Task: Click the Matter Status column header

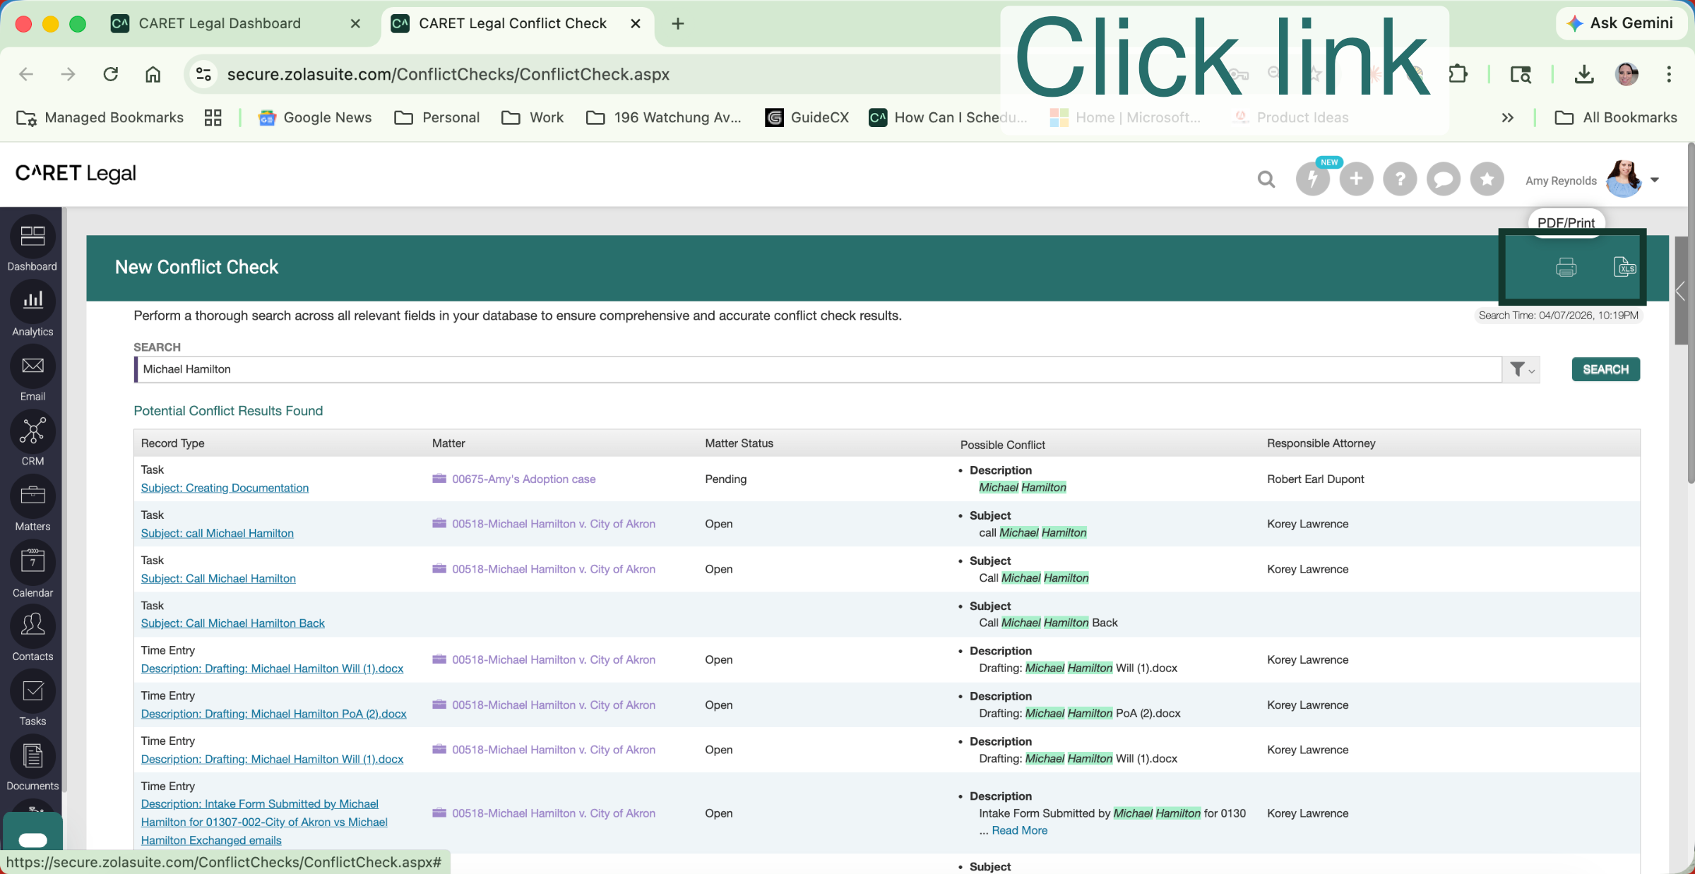Action: point(739,443)
